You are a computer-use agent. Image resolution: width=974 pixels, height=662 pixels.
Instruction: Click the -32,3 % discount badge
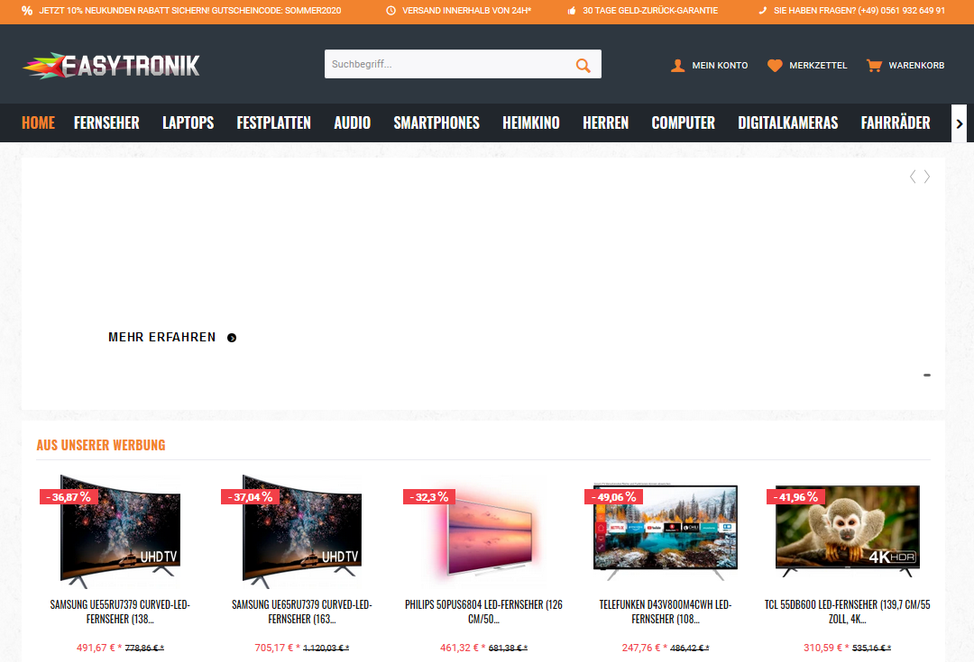(x=429, y=497)
